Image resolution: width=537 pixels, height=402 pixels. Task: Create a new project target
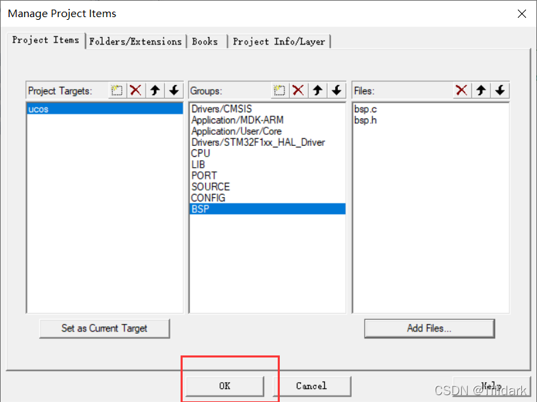coord(117,90)
